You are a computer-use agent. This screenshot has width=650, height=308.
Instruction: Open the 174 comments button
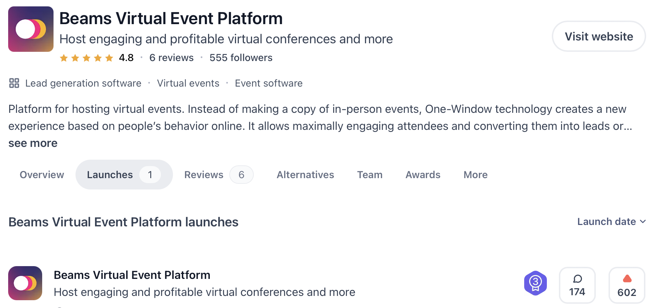577,285
